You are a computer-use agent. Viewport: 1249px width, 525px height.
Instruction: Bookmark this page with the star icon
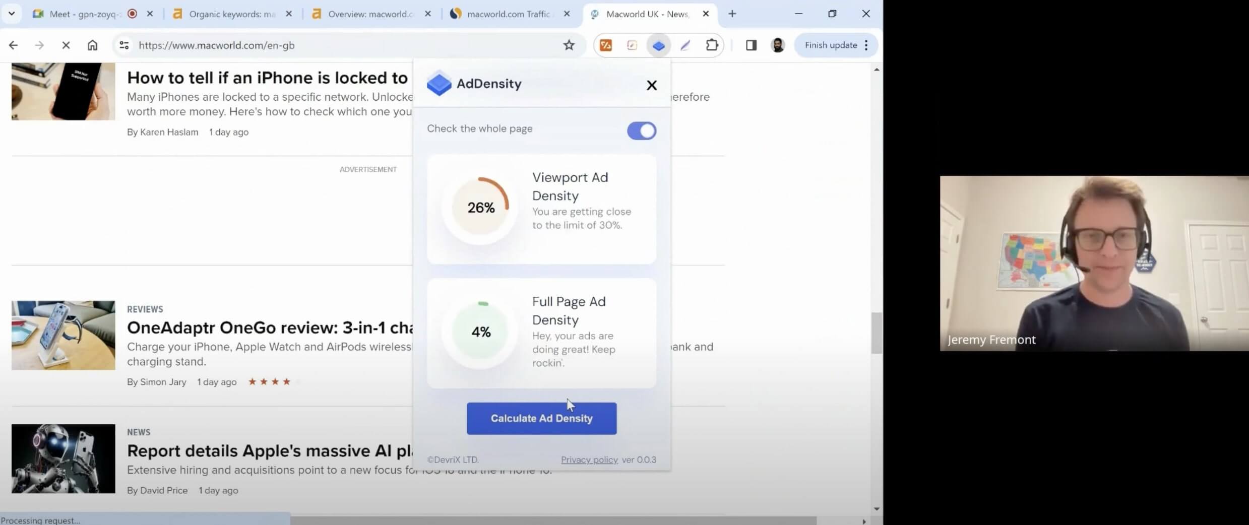pos(569,45)
